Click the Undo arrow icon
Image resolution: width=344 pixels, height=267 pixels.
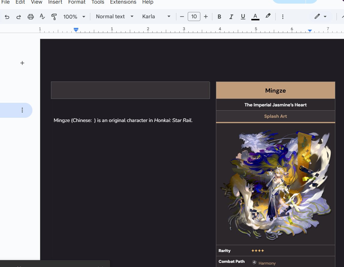coord(7,17)
